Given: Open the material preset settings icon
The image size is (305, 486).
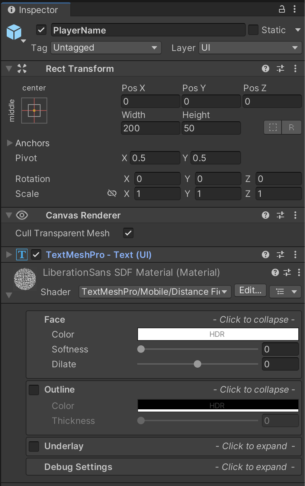Looking at the screenshot, I should point(287,273).
